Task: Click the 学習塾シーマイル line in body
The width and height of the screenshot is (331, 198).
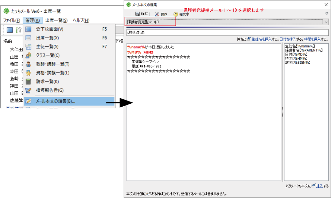Action: pos(145,62)
